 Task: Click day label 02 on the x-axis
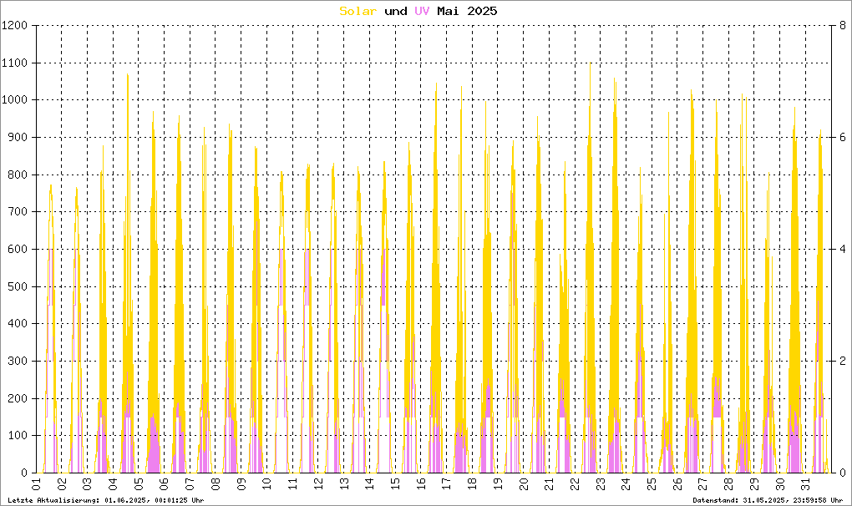click(62, 483)
